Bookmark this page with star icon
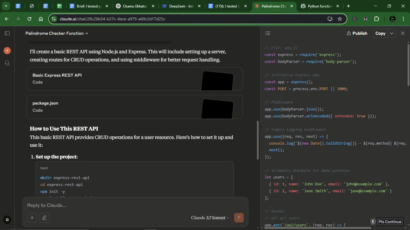This screenshot has height=230, width=410. pos(340,19)
